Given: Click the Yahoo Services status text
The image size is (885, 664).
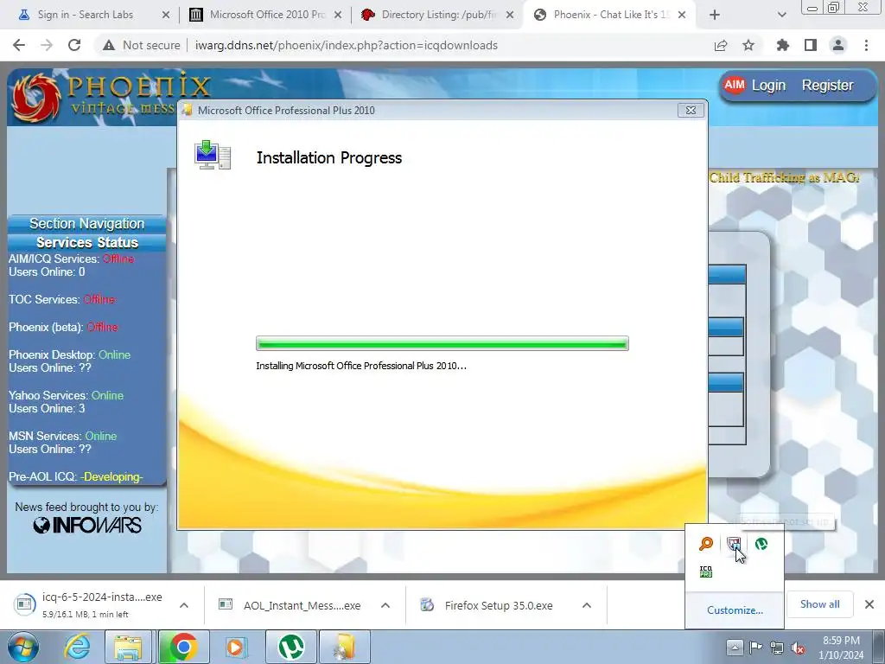Looking at the screenshot, I should [66, 395].
